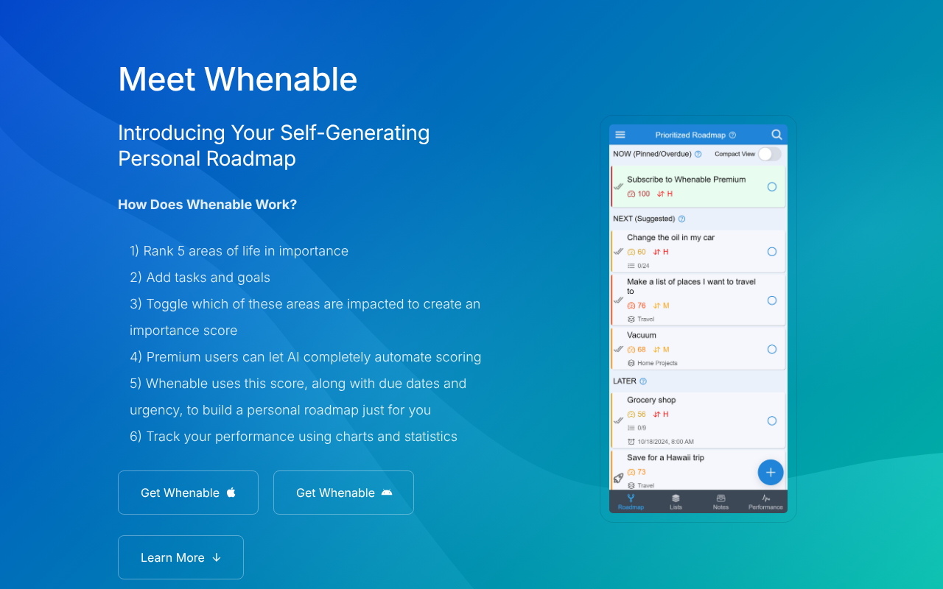The image size is (943, 589).
Task: Click the subtask counter icon showing 0/24
Action: (631, 264)
